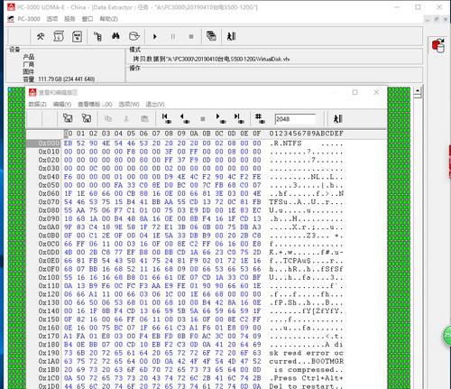Stop the task using main toolbar stop
The width and height of the screenshot is (451, 389).
click(191, 37)
